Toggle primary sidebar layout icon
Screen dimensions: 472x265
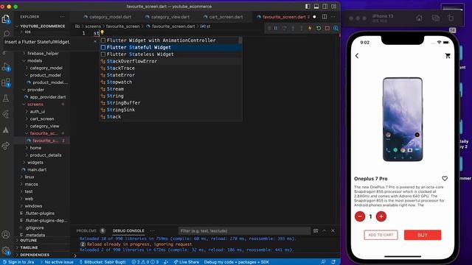coord(308,7)
